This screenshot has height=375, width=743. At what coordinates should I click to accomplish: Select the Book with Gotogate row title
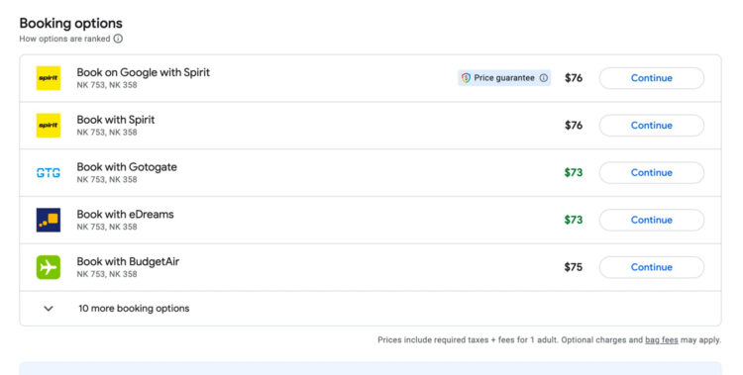(127, 167)
